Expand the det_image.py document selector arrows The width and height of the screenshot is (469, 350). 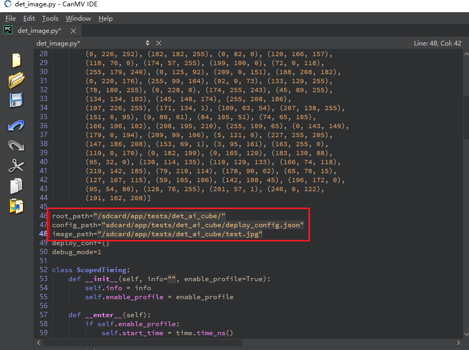(147, 43)
